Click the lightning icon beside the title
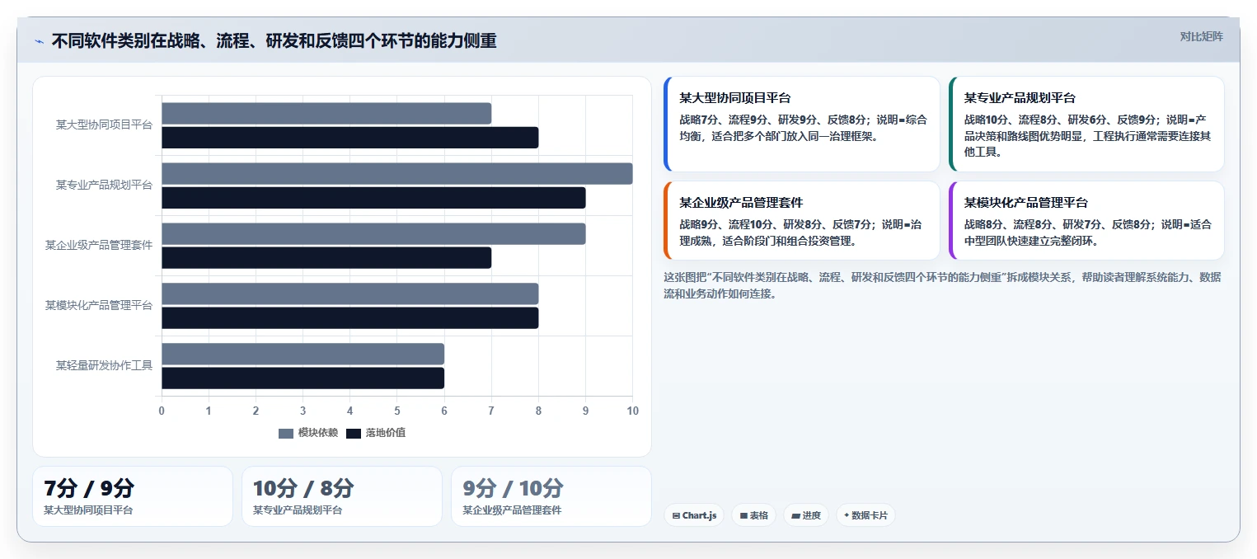The image size is (1257, 559). coord(39,41)
